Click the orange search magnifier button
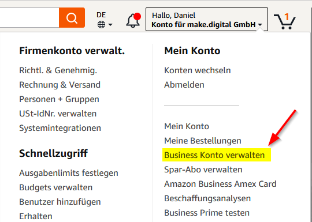 click(x=72, y=18)
